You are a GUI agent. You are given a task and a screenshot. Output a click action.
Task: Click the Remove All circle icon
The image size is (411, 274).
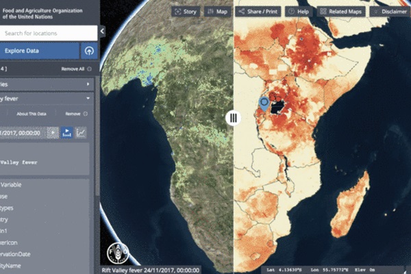coord(89,69)
